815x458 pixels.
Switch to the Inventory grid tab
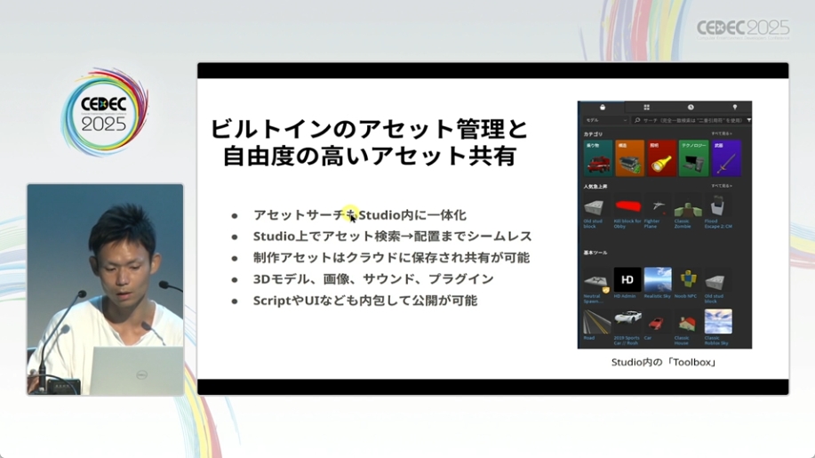(646, 107)
